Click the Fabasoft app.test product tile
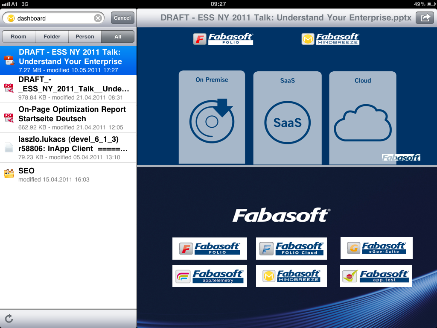Screen dimensions: 437x328 click(376, 276)
